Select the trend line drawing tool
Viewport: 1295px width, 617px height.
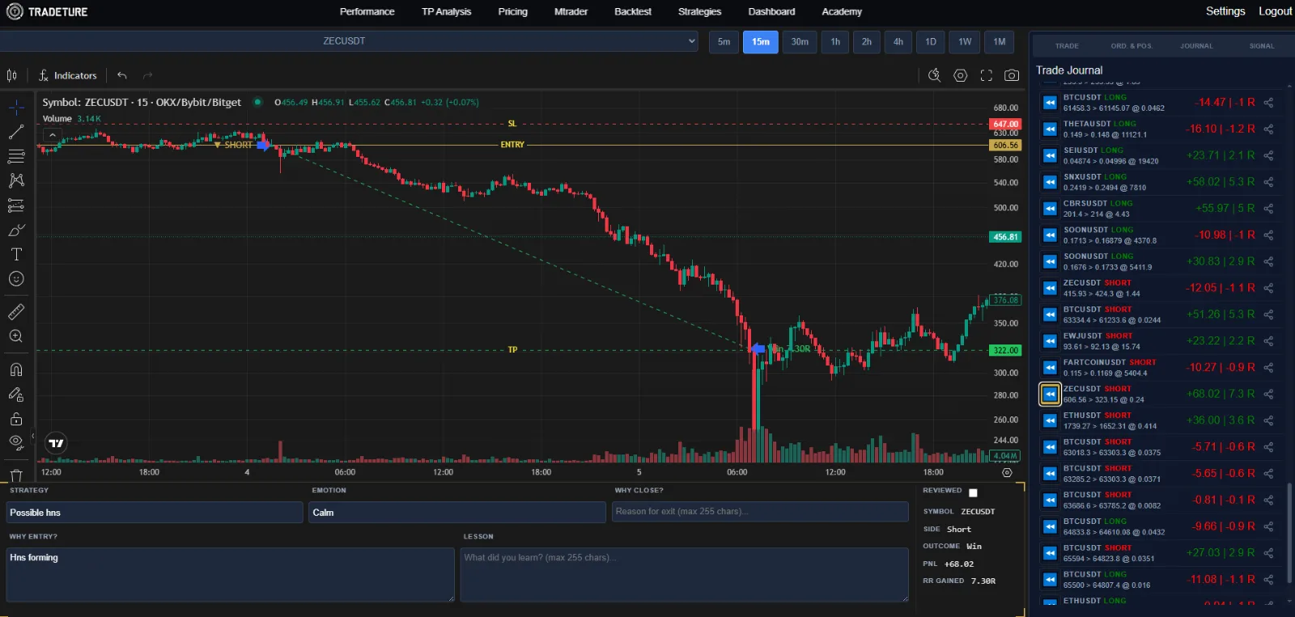coord(16,132)
